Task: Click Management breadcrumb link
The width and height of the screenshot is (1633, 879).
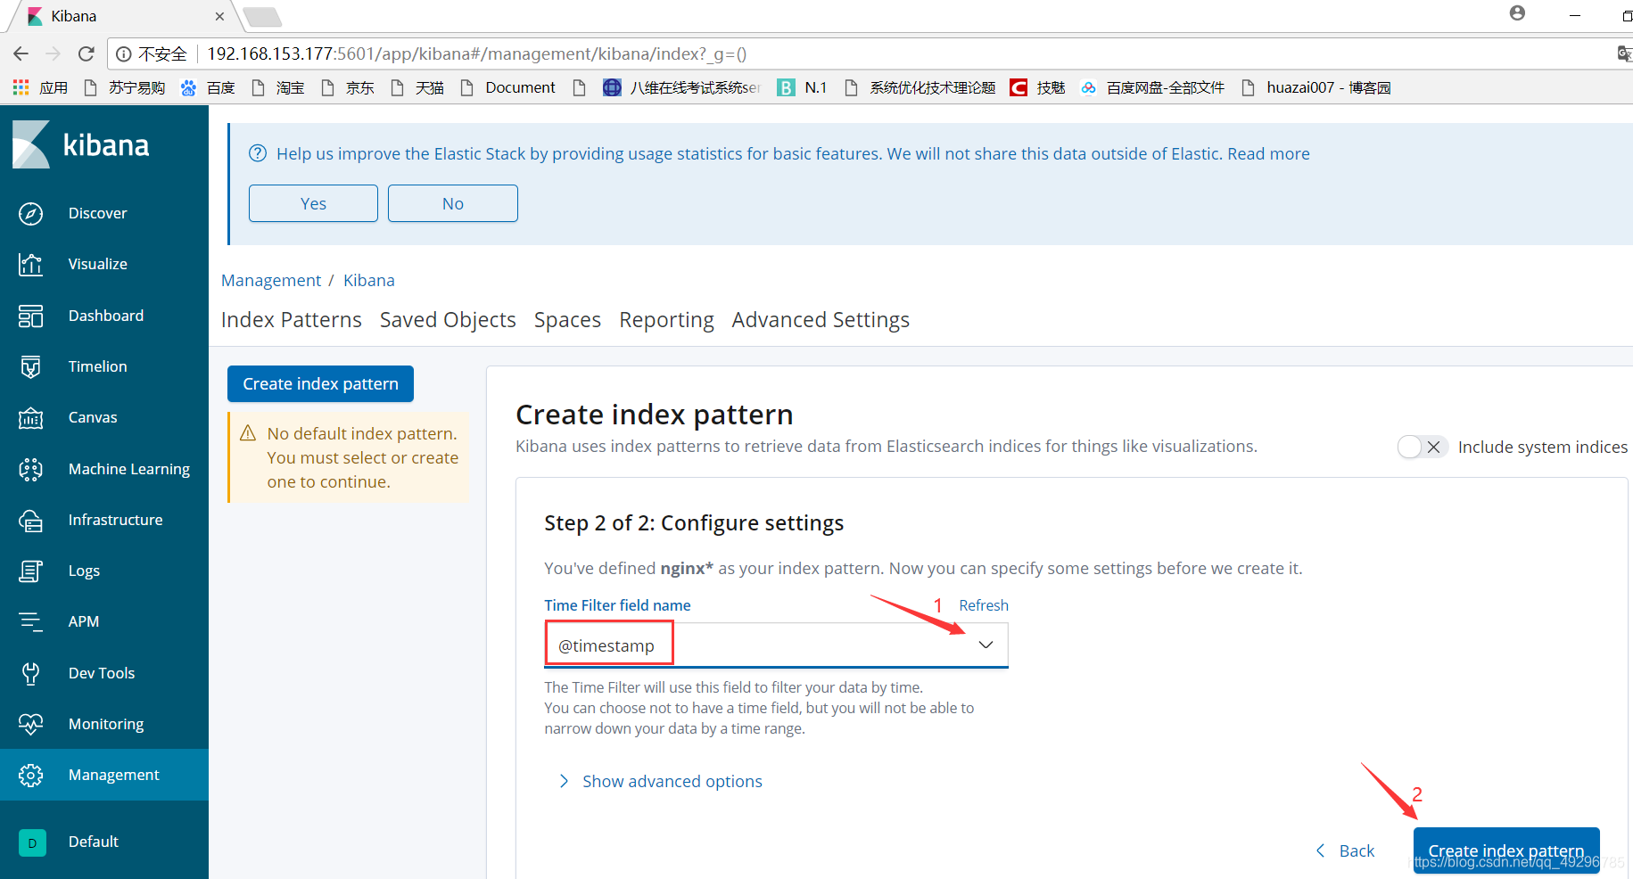Action: pyautogui.click(x=271, y=281)
